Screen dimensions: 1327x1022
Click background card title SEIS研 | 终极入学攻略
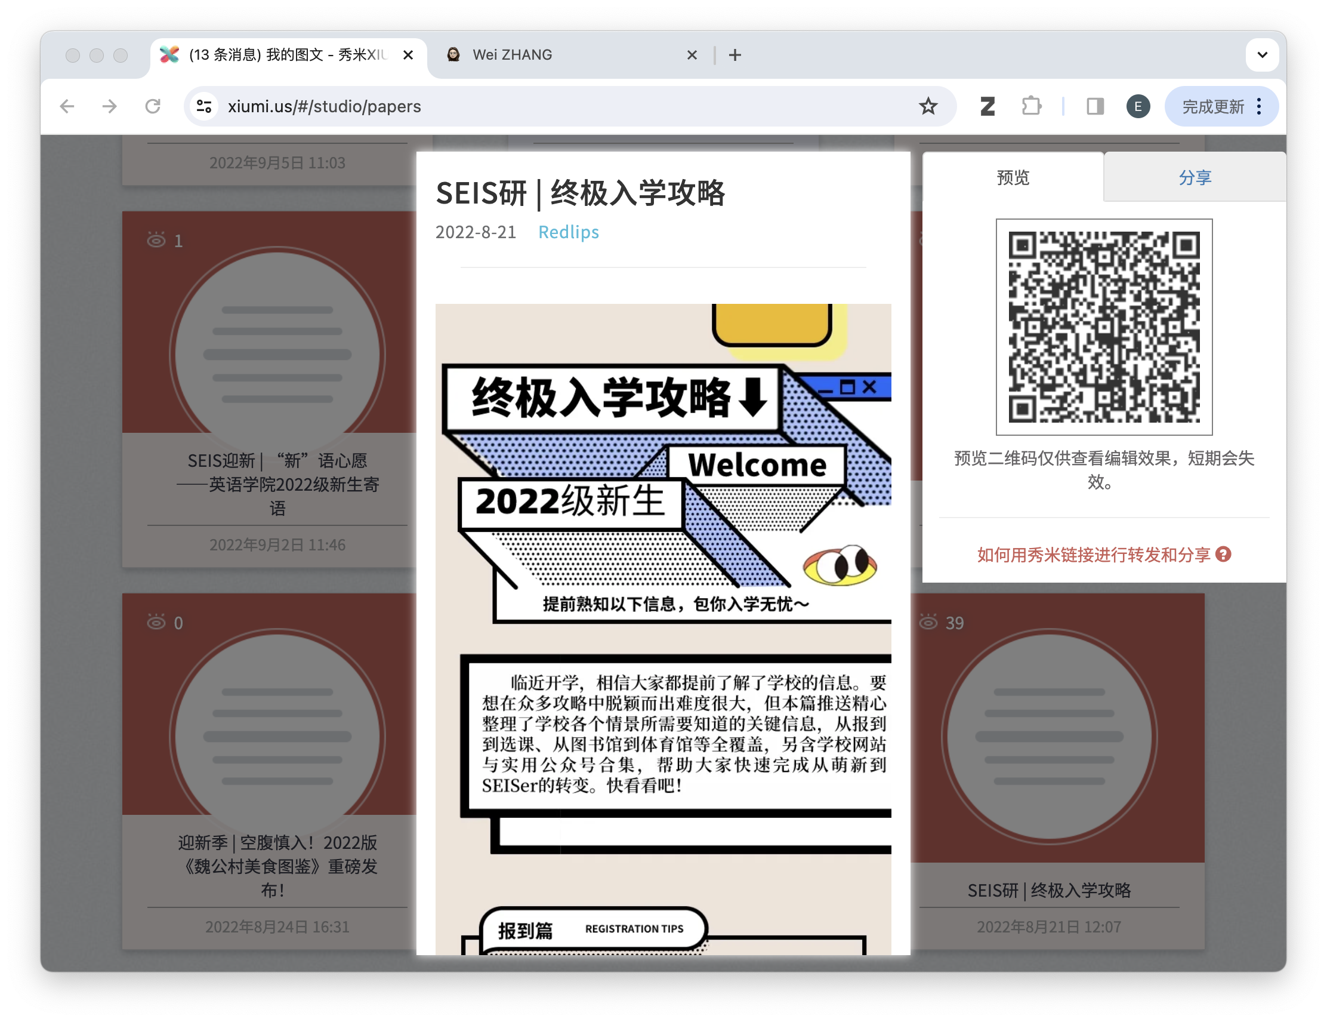click(1049, 890)
